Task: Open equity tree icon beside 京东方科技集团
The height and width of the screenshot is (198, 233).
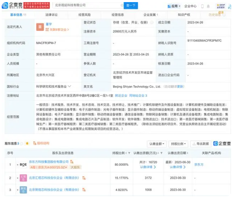Action: [x=72, y=162]
